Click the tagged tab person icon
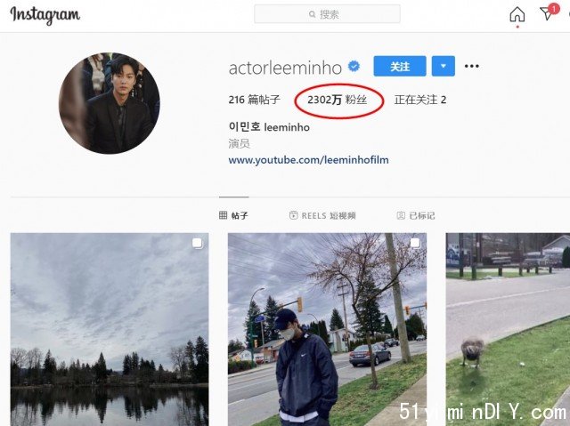Image resolution: width=570 pixels, height=426 pixels. [401, 215]
